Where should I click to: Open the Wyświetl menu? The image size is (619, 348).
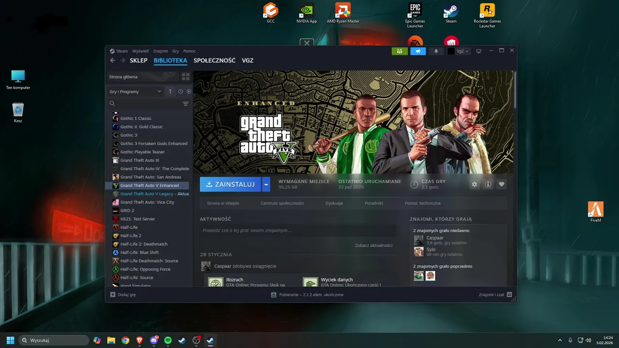[141, 51]
